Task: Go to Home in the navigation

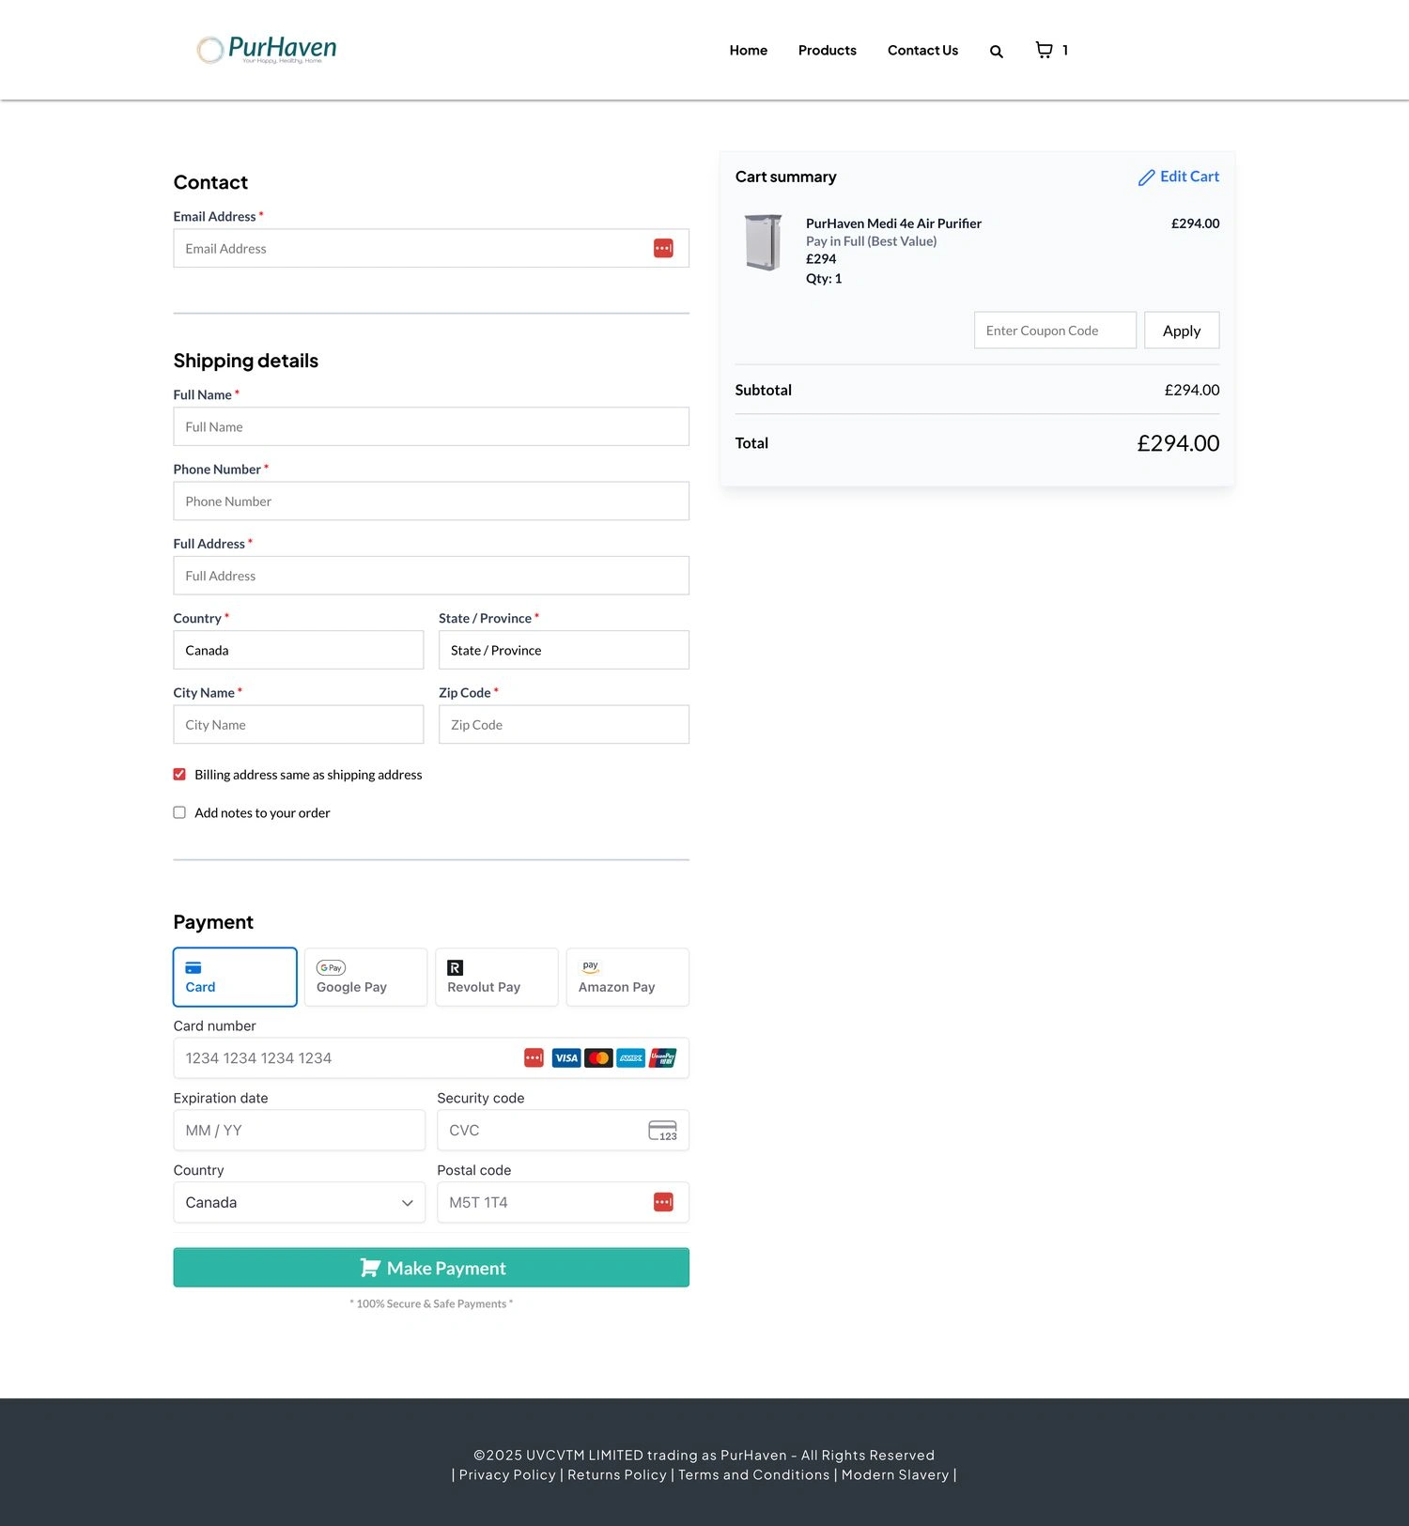Action: coord(749,51)
